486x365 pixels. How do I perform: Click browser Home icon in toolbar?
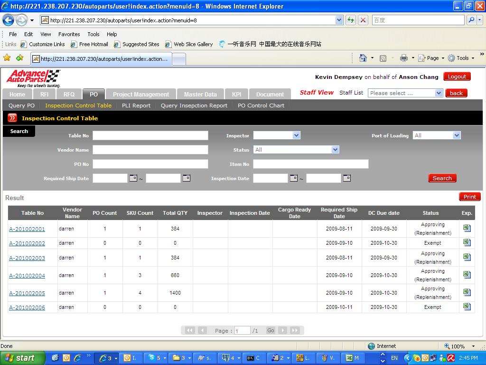click(363, 58)
